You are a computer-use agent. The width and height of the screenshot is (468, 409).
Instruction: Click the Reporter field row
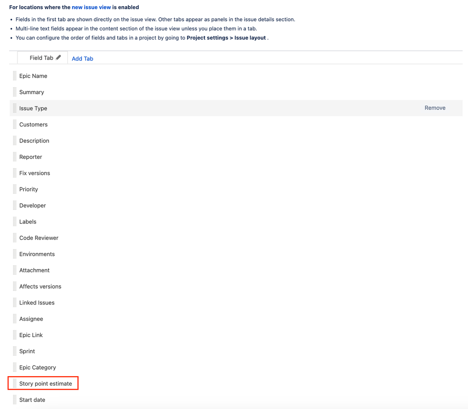tap(31, 156)
